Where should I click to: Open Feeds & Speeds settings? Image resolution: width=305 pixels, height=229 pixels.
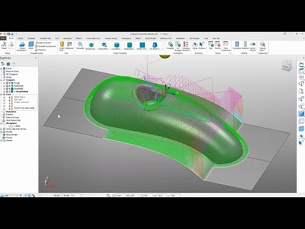tap(43, 43)
